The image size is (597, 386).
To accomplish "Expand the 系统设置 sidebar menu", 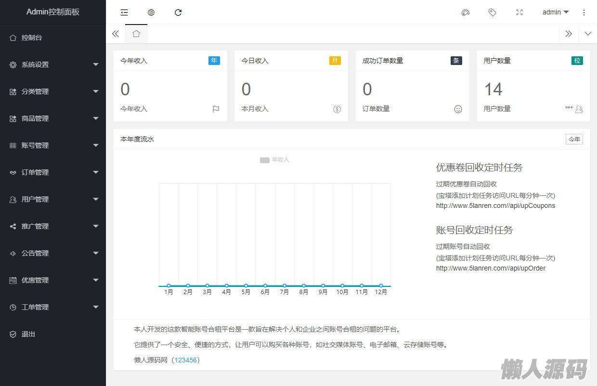I will pyautogui.click(x=53, y=64).
